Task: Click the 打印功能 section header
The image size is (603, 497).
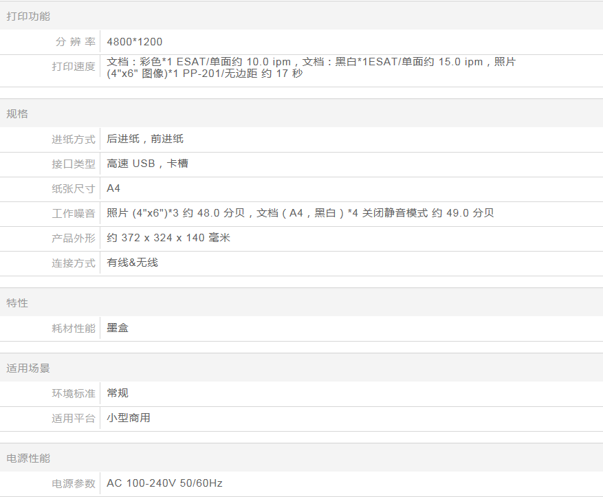Action: click(x=28, y=16)
